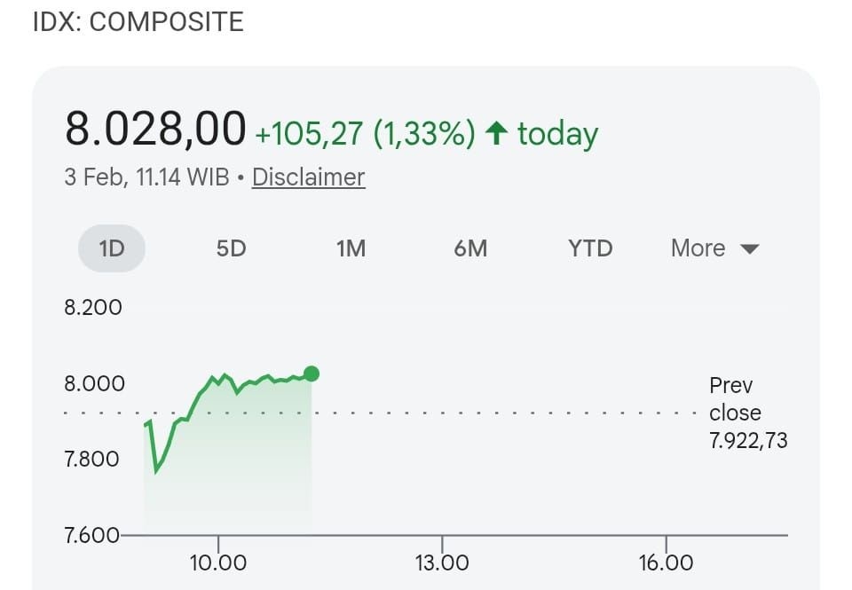Click the 3 Feb, 11.14 WIB timestamp
The width and height of the screenshot is (852, 590).
coord(146,177)
